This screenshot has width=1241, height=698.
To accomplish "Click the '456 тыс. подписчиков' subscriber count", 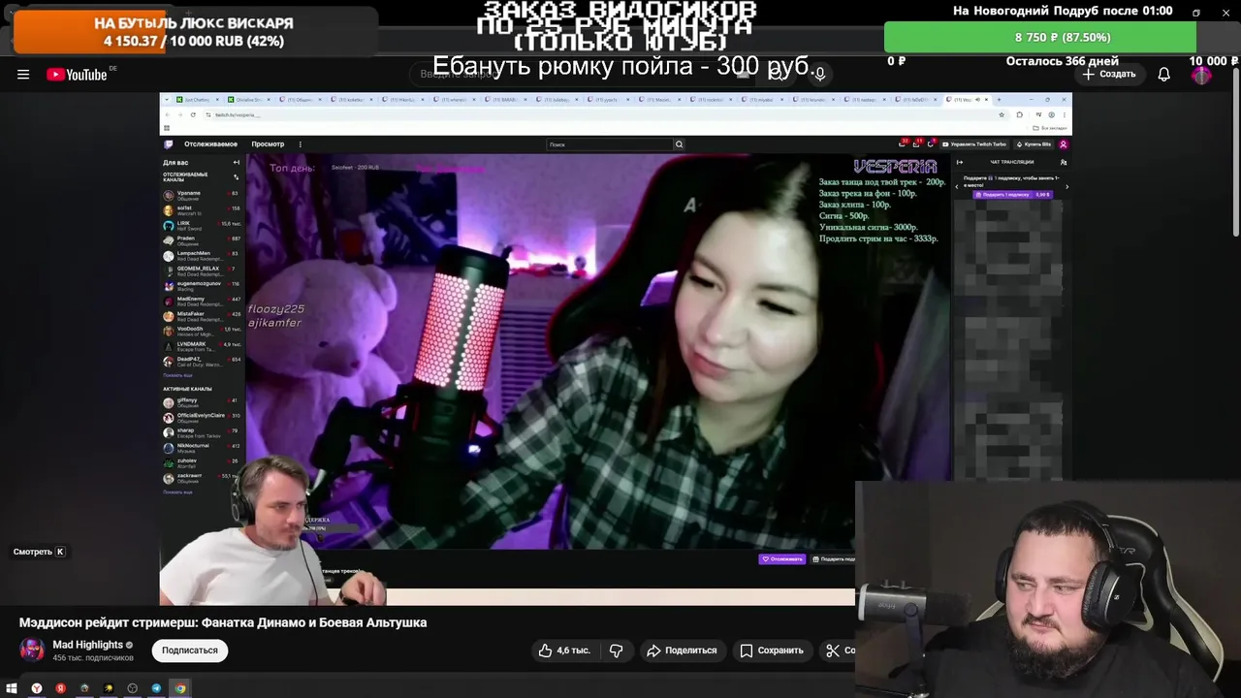I will click(93, 658).
